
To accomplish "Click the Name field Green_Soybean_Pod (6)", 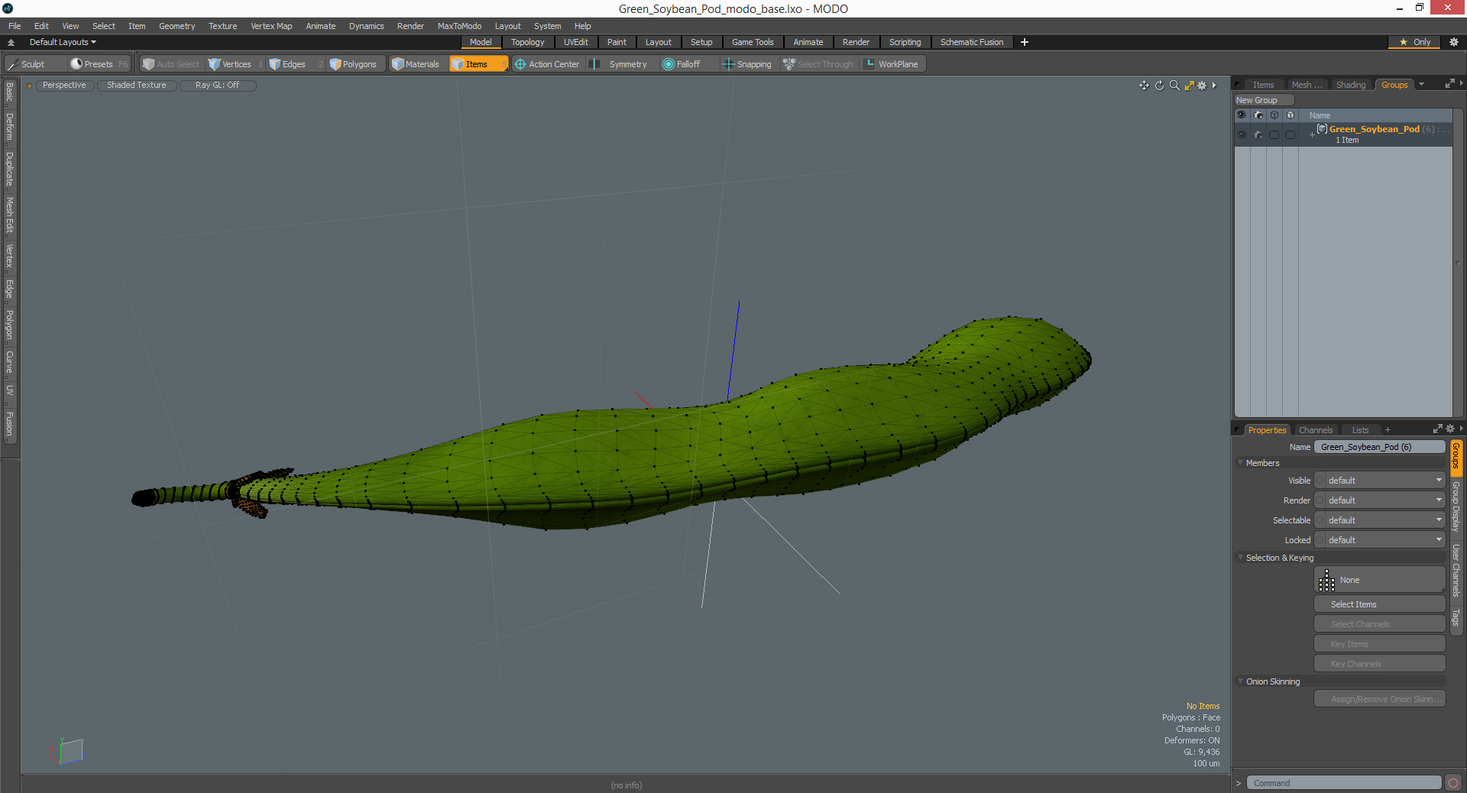I will (x=1379, y=447).
